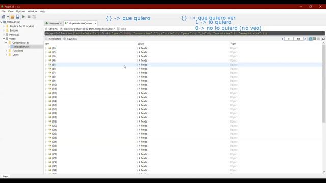Close the db.getCollection query tab
The image size is (326, 183).
pos(95,24)
